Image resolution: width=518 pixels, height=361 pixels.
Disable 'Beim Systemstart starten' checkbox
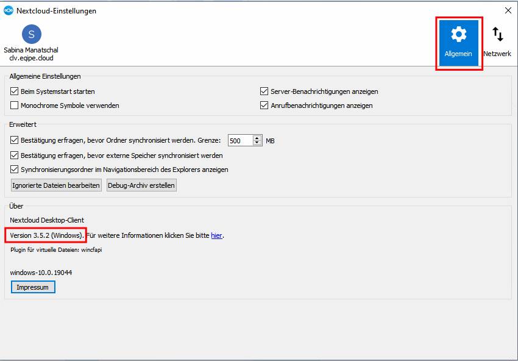point(15,91)
